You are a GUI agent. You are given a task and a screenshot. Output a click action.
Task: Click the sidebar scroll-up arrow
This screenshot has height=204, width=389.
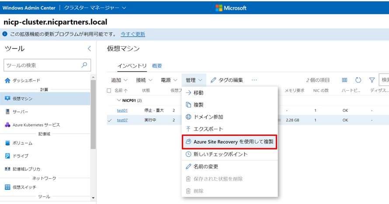coord(93,77)
